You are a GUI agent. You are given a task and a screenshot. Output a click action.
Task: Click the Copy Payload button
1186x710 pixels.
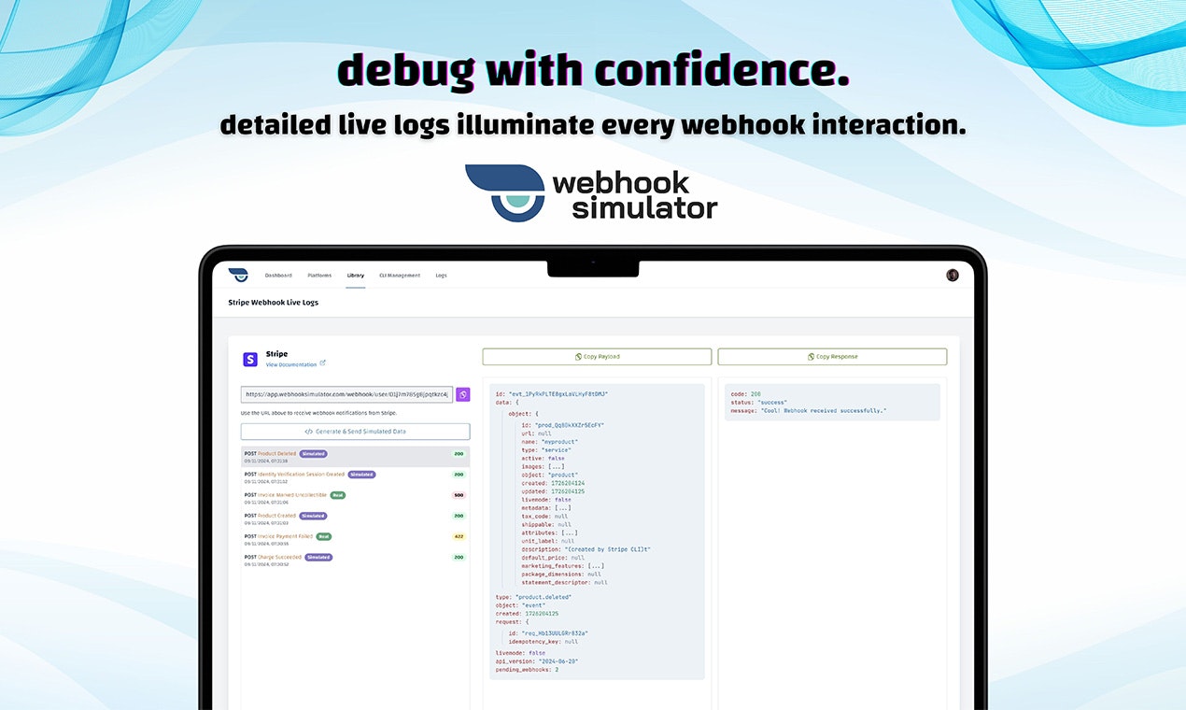coord(597,357)
